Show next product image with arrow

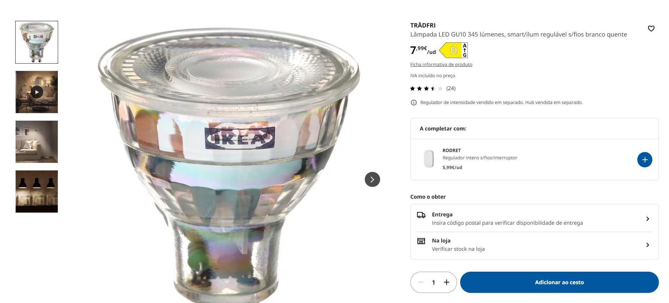(372, 180)
